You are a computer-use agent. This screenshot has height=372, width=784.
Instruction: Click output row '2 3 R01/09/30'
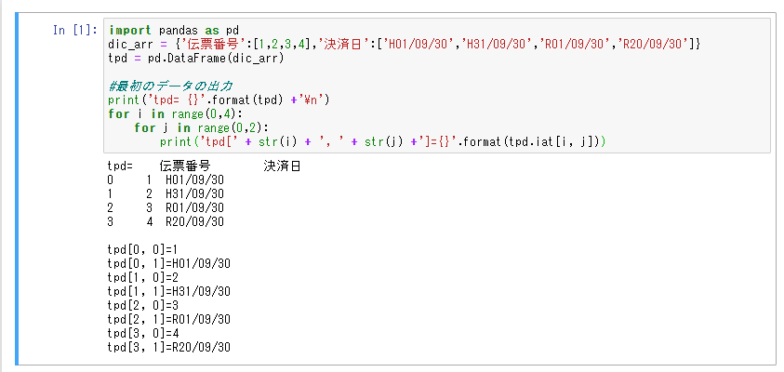[166, 207]
